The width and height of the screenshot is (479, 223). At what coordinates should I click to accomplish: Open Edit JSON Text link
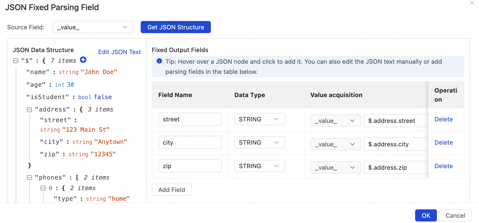click(119, 52)
